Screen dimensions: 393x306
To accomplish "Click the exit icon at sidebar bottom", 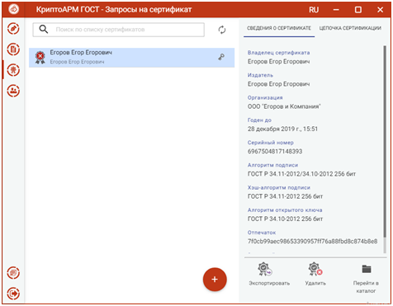I will [13, 294].
